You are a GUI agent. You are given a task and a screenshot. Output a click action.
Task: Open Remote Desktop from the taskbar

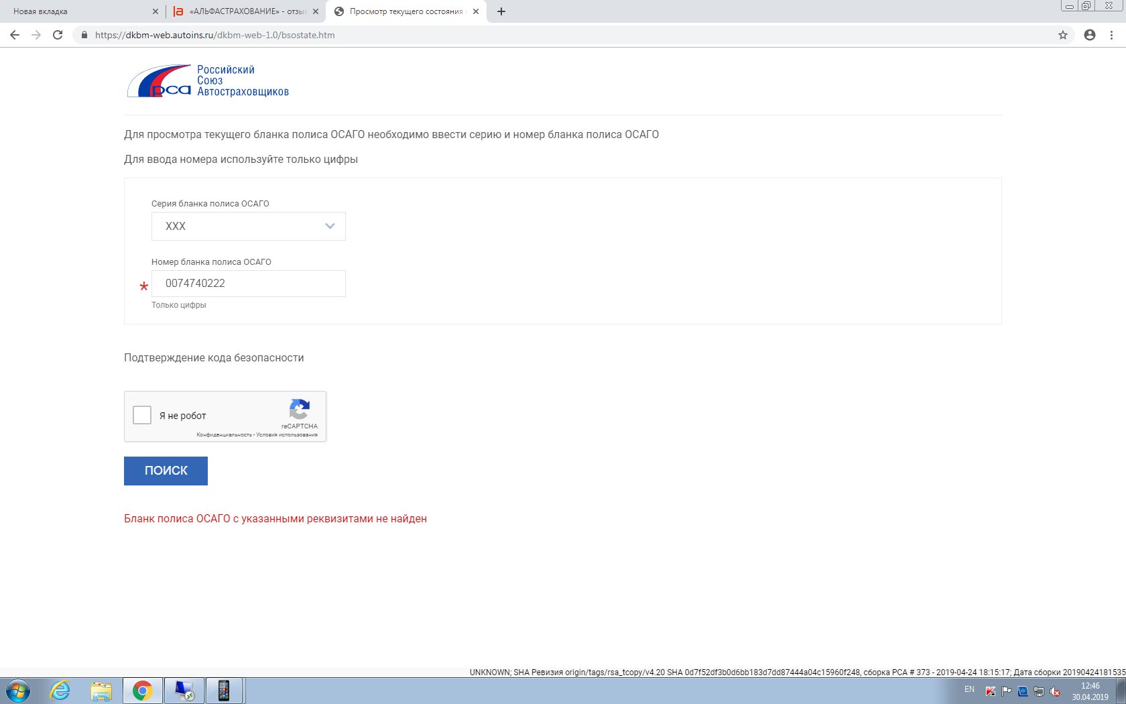pos(184,691)
